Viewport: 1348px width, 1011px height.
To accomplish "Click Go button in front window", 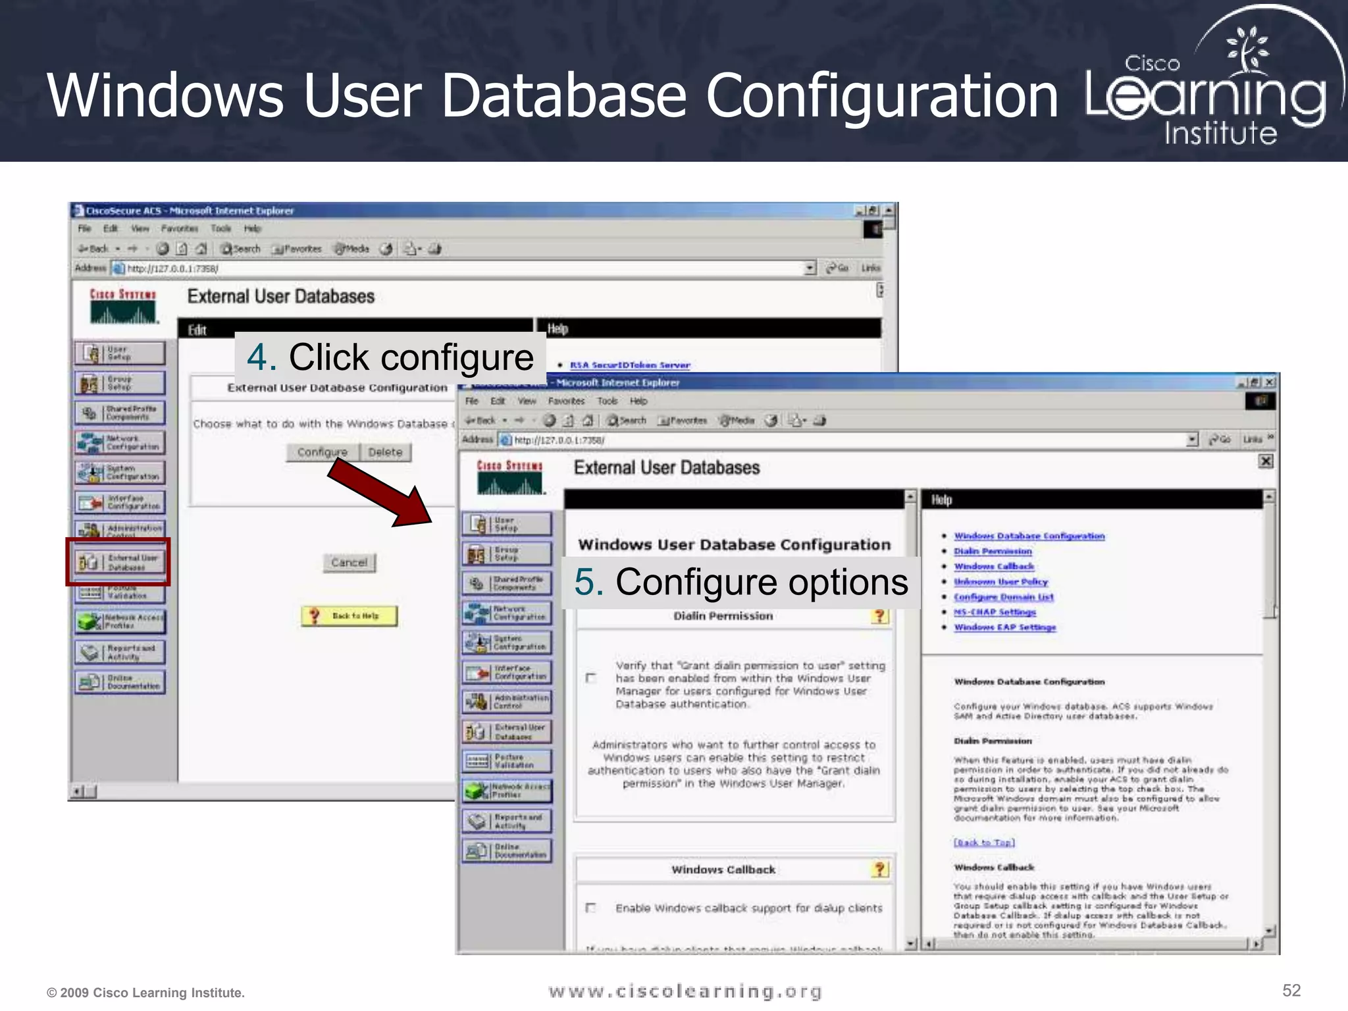I will point(1220,439).
